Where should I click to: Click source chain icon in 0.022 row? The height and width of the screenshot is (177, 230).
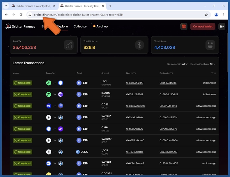click(49, 106)
